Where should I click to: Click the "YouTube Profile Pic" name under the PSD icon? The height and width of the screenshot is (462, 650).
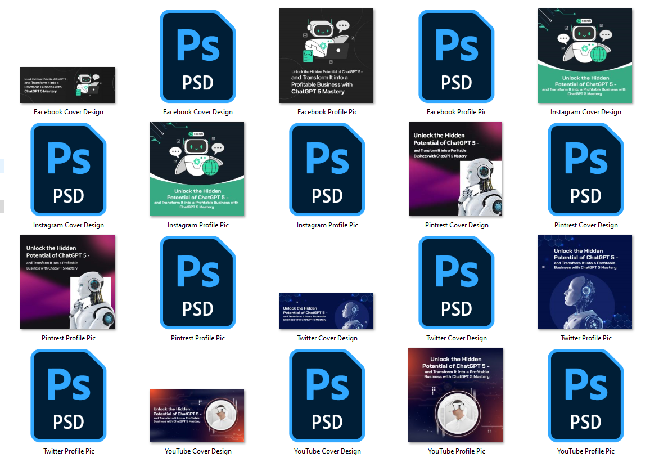tap(586, 452)
